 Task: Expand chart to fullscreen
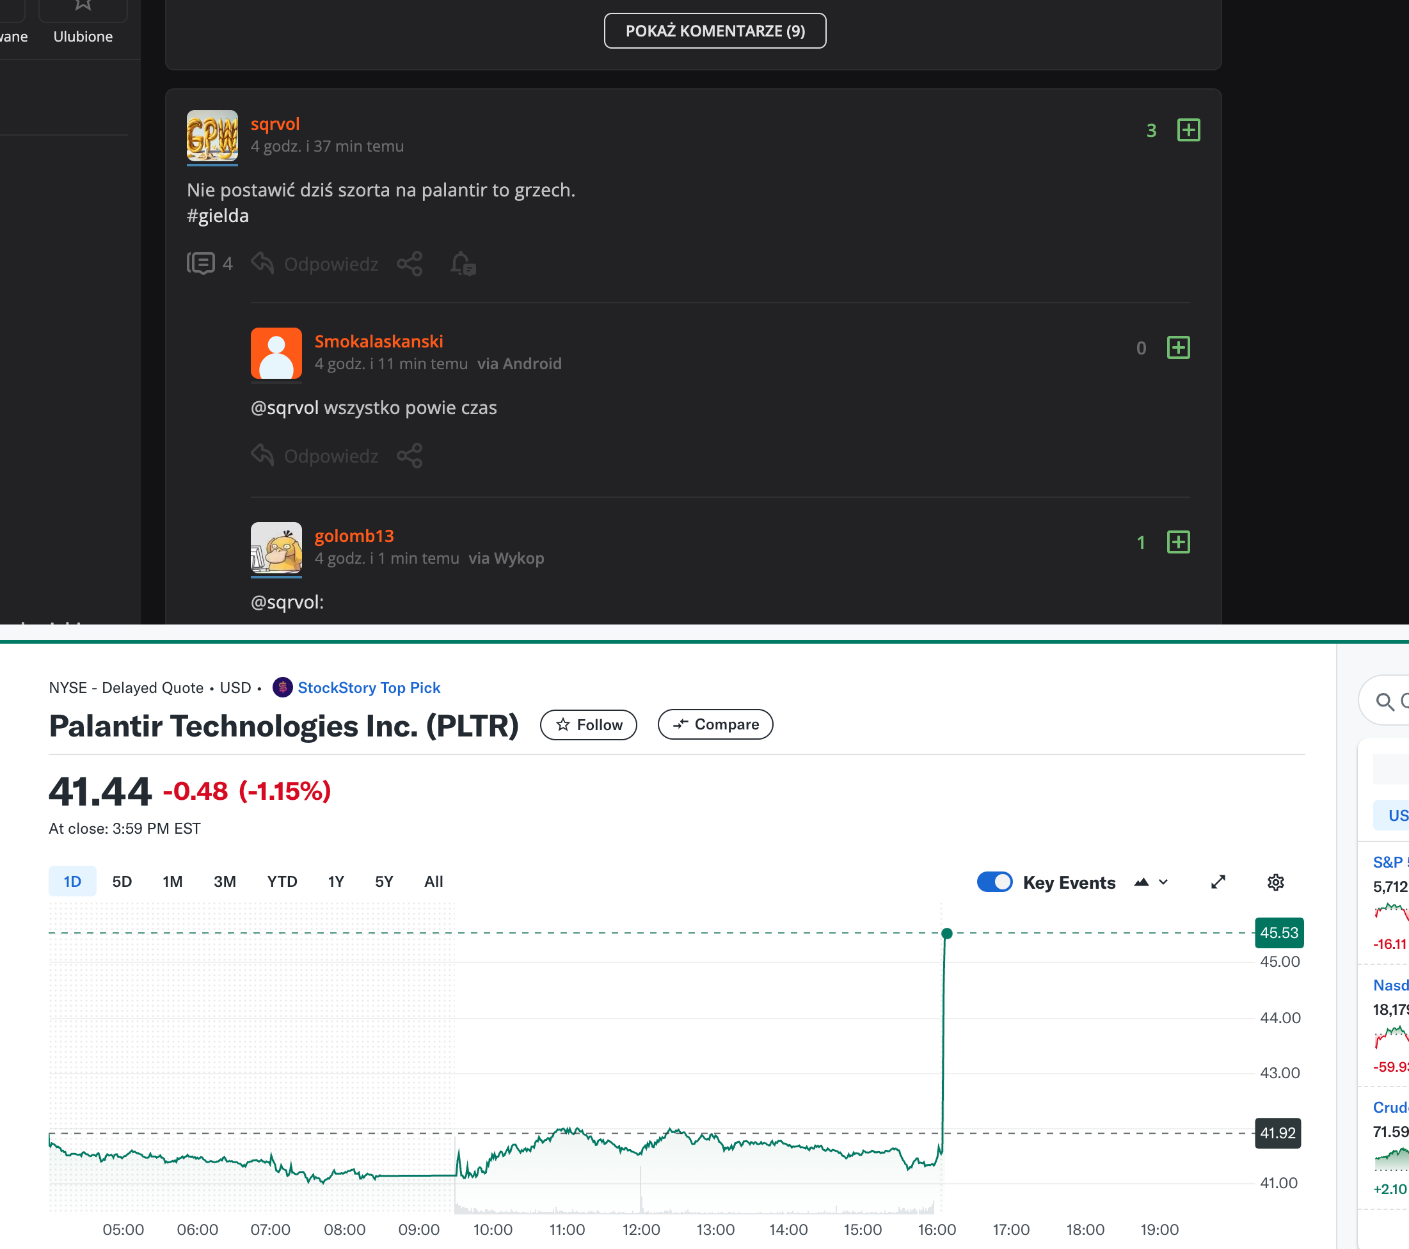click(x=1218, y=882)
